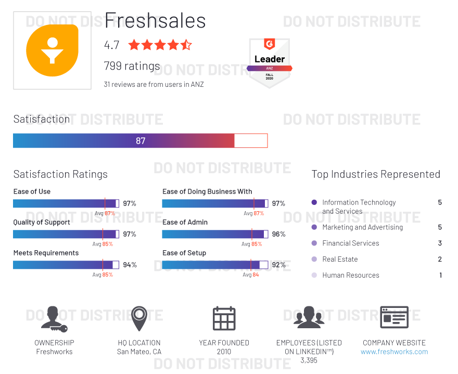This screenshot has height=374, width=458.
Task: Click the 799 ratings text
Action: (132, 66)
